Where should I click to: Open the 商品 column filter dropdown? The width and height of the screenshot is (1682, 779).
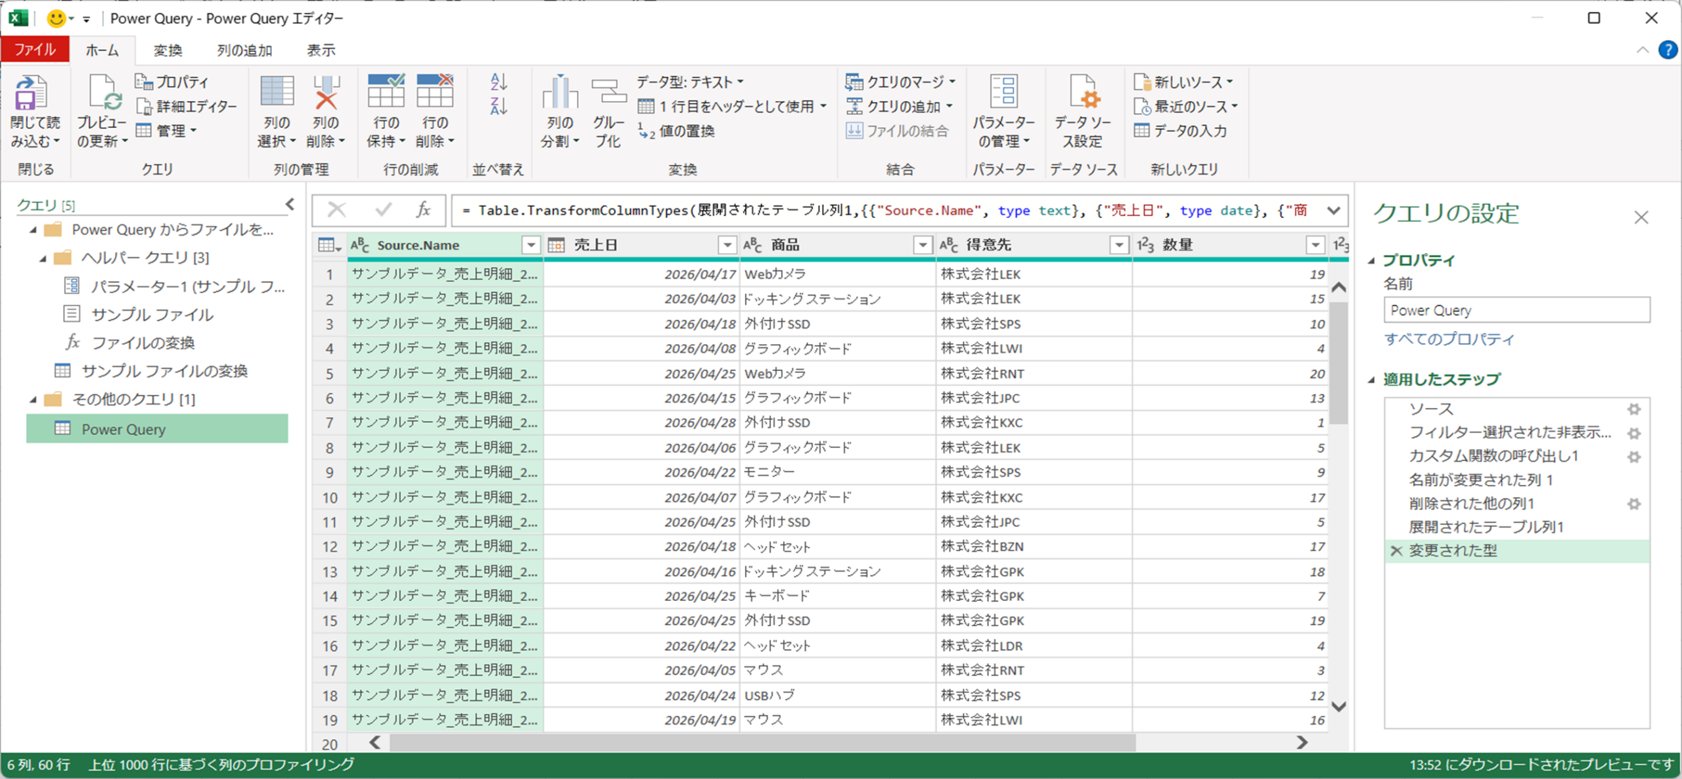click(x=922, y=245)
